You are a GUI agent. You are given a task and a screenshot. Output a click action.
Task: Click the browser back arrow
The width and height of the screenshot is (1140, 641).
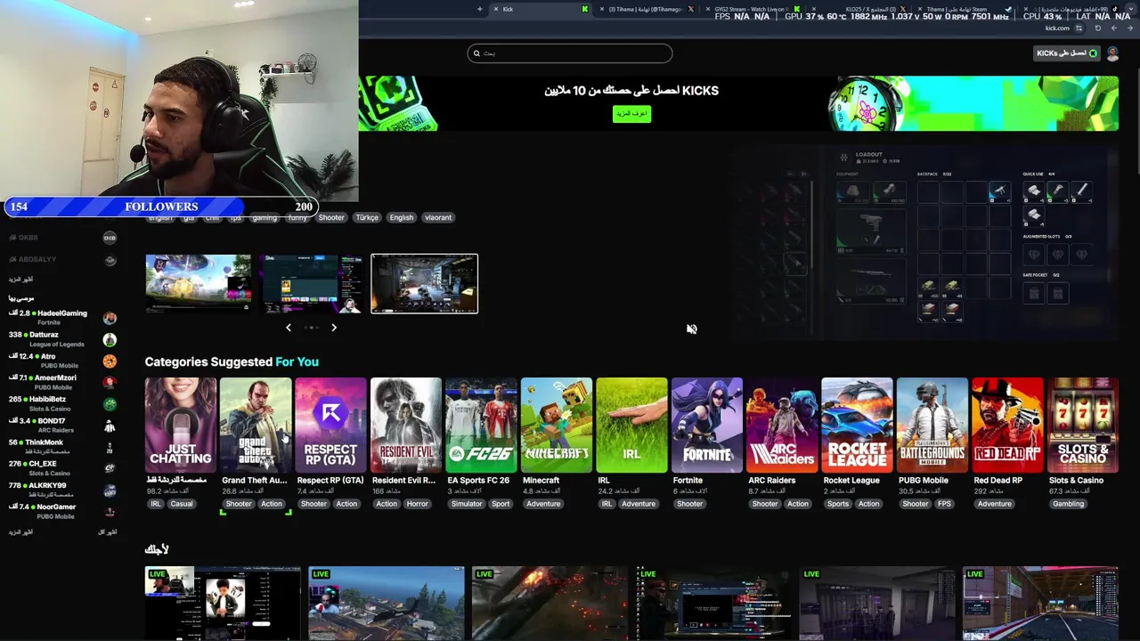pyautogui.click(x=1130, y=28)
